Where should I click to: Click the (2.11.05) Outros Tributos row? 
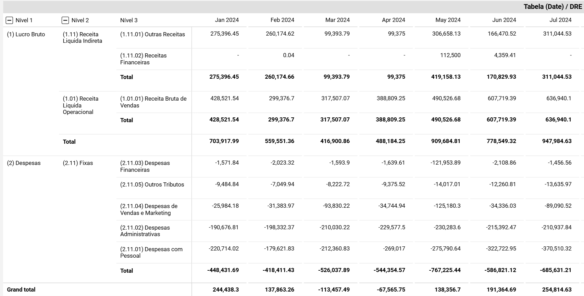pyautogui.click(x=152, y=185)
